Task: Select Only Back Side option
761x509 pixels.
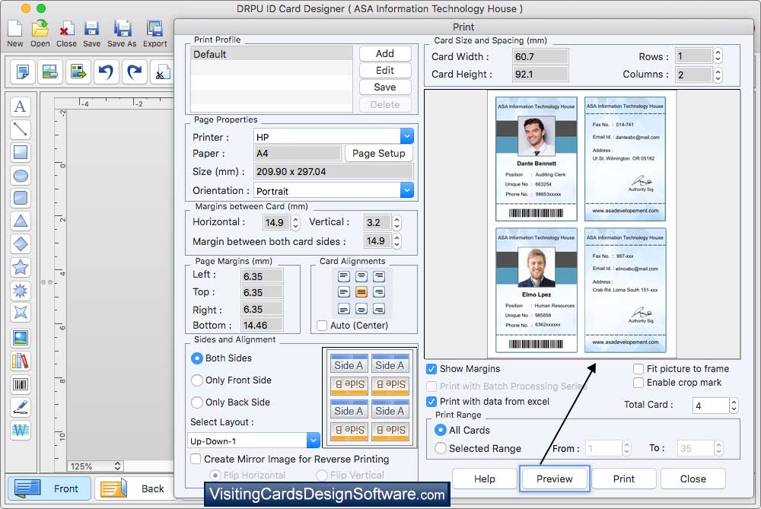Action: [196, 402]
